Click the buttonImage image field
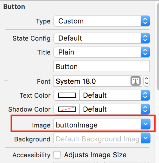The image size is (159, 163). [x=97, y=124]
